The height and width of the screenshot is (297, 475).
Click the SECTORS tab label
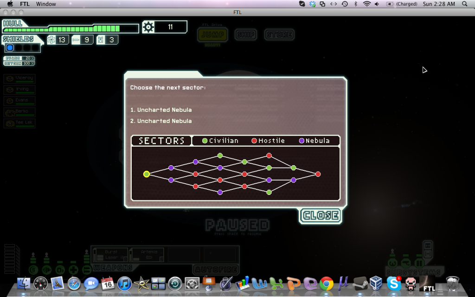(161, 141)
